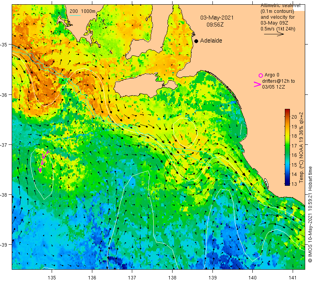Click the 136 longitude axis label

[92, 277]
